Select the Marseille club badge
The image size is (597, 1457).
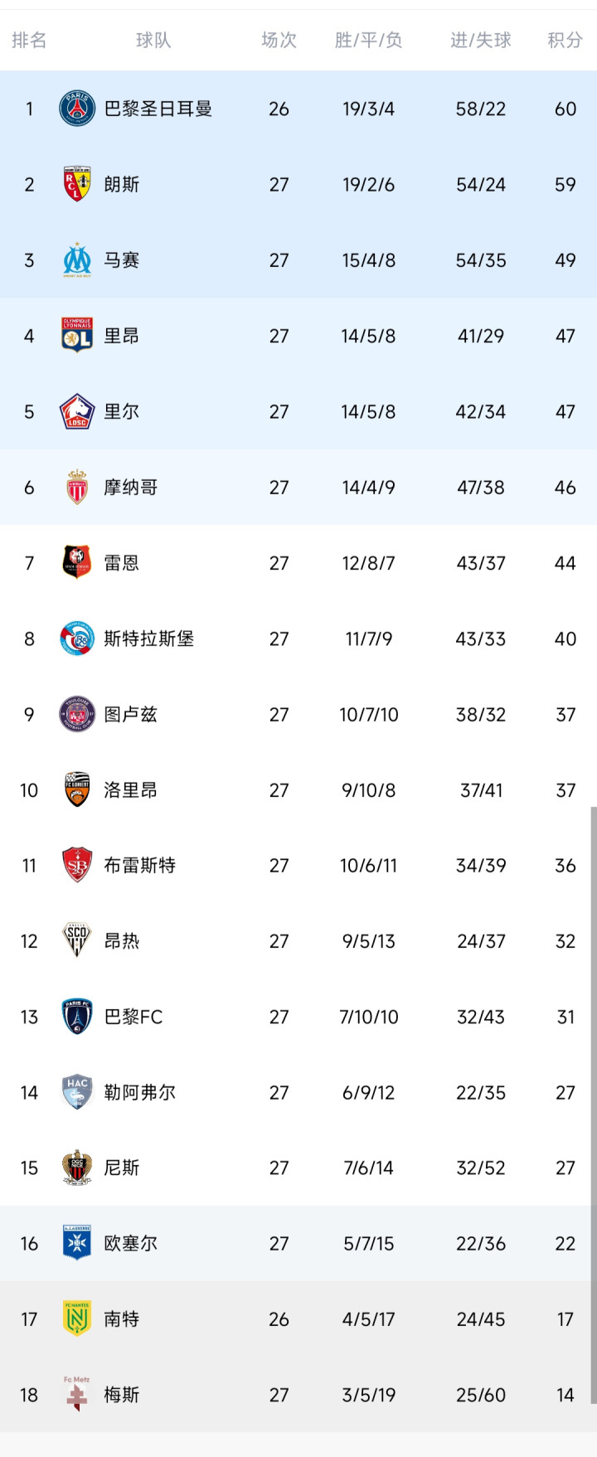77,260
